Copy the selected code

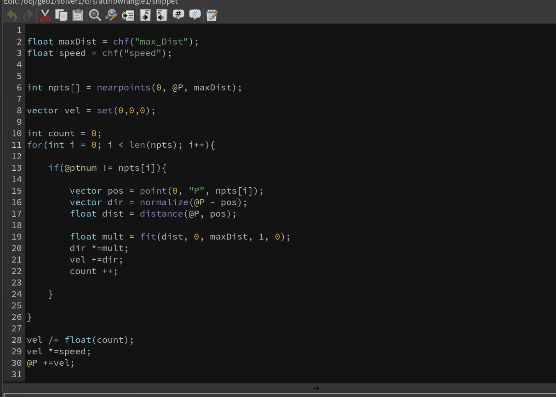click(61, 16)
